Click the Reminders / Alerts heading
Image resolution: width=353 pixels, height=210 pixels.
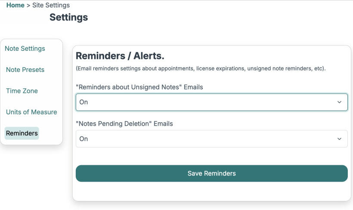120,56
